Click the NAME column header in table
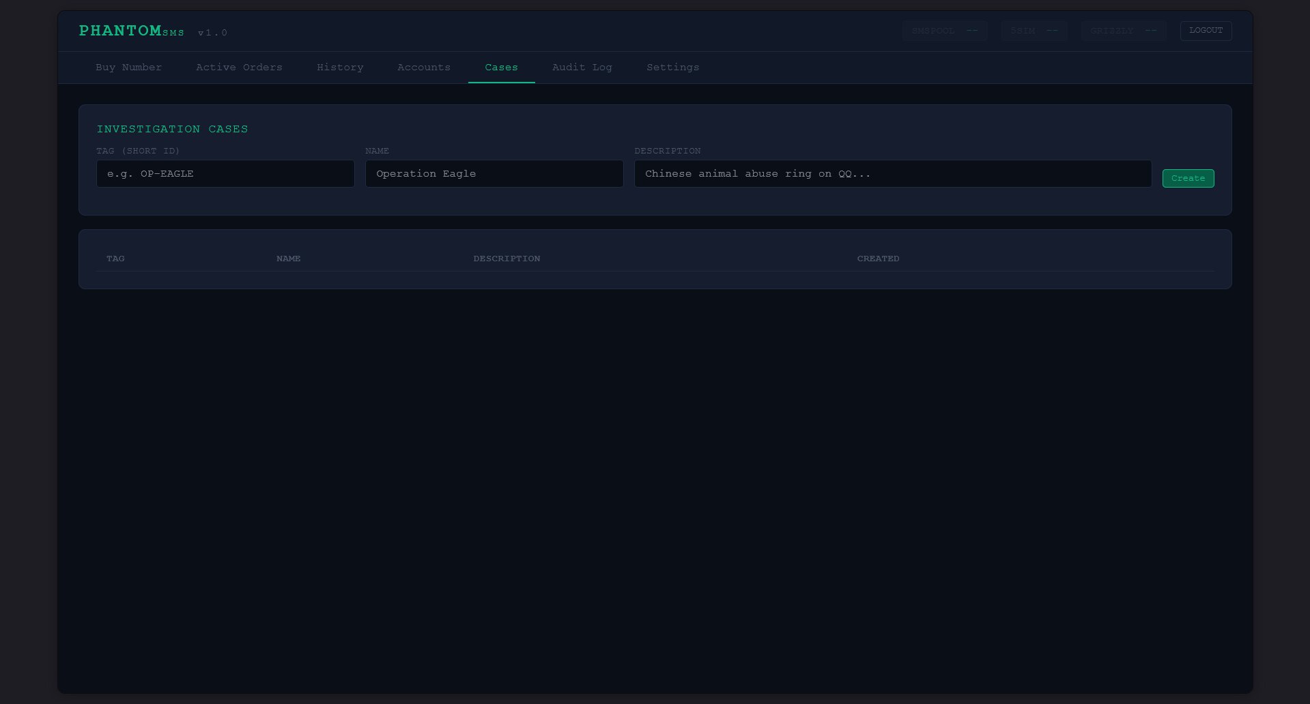The width and height of the screenshot is (1310, 704). point(288,259)
